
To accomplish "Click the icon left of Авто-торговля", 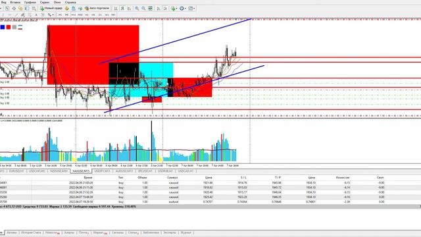I will tap(80, 9).
